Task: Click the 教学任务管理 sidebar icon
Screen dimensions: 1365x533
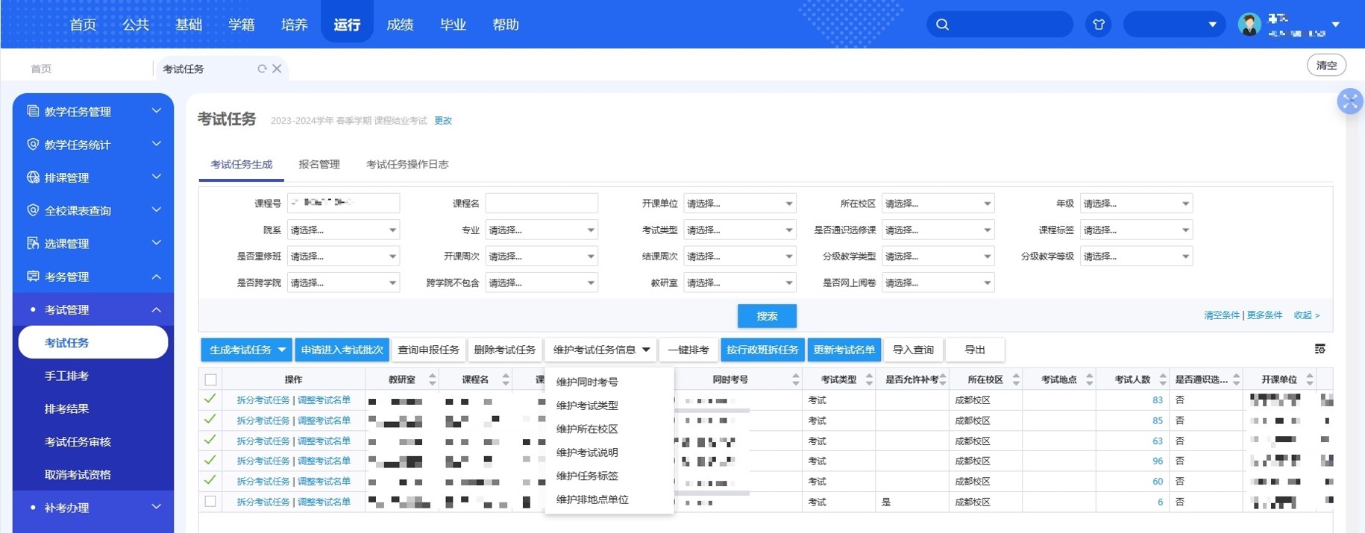Action: pos(33,111)
